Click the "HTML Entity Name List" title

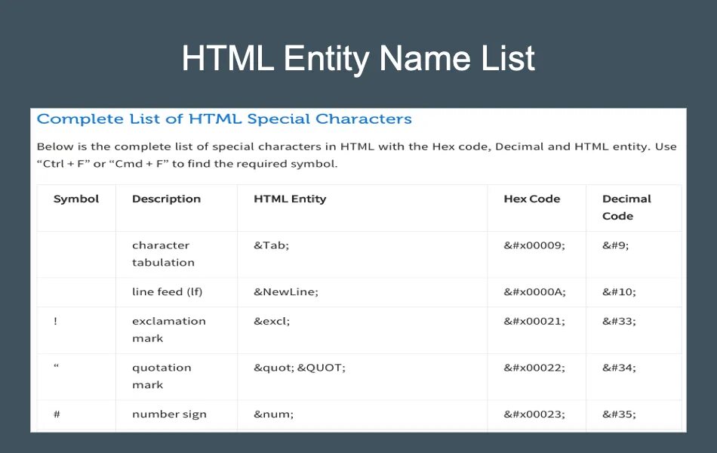point(358,59)
